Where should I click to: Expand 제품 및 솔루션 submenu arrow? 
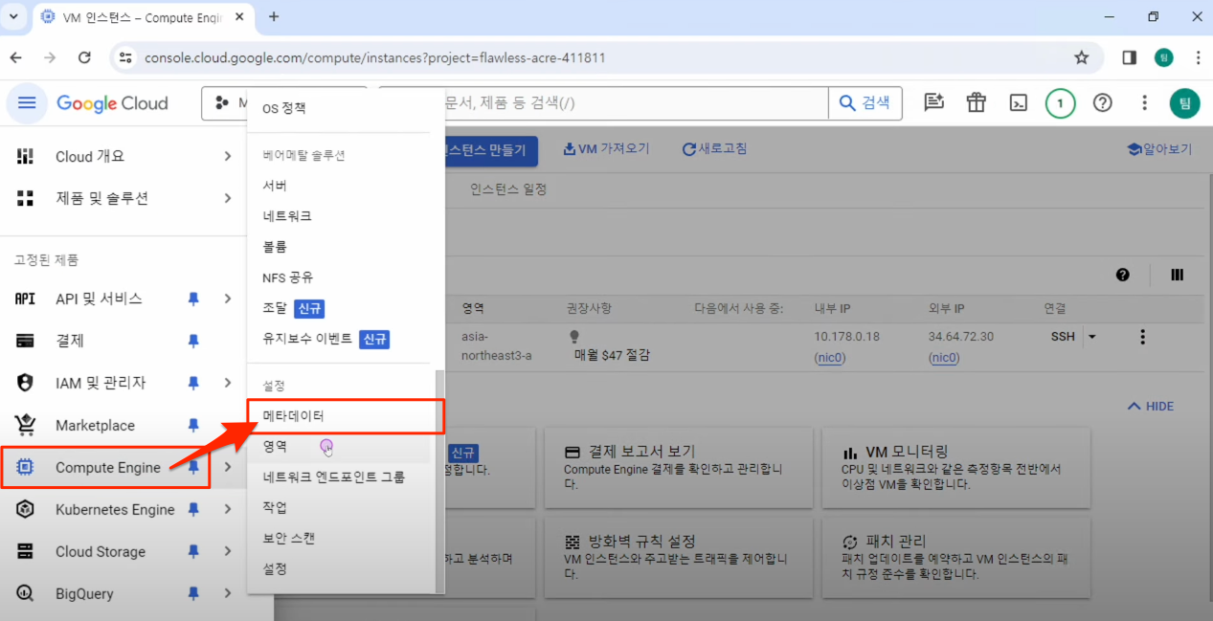click(x=228, y=198)
